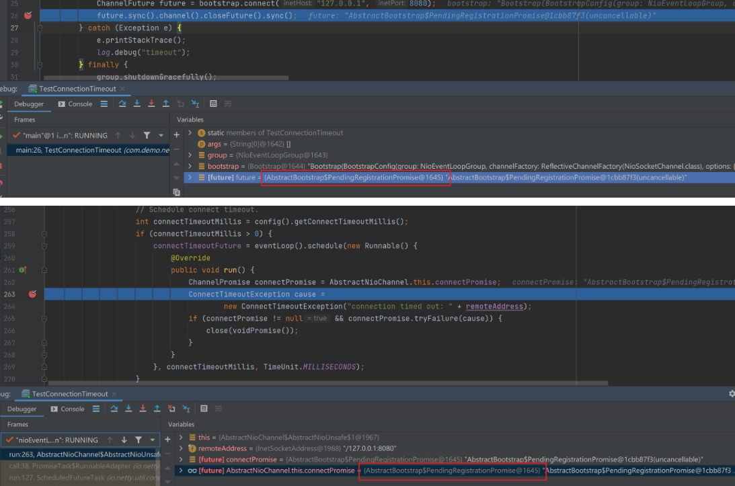This screenshot has height=486, width=735.
Task: Open the debug panel settings gear
Action: pos(732,394)
